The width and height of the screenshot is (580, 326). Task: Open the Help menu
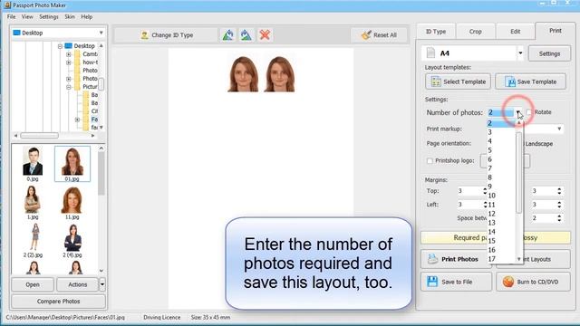tap(87, 16)
